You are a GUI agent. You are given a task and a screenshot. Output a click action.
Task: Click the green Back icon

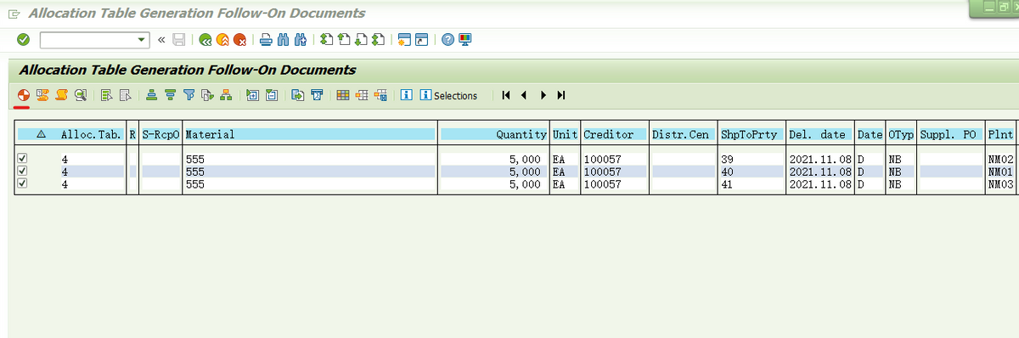(205, 40)
